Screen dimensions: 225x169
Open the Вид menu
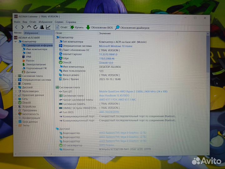[25, 22]
